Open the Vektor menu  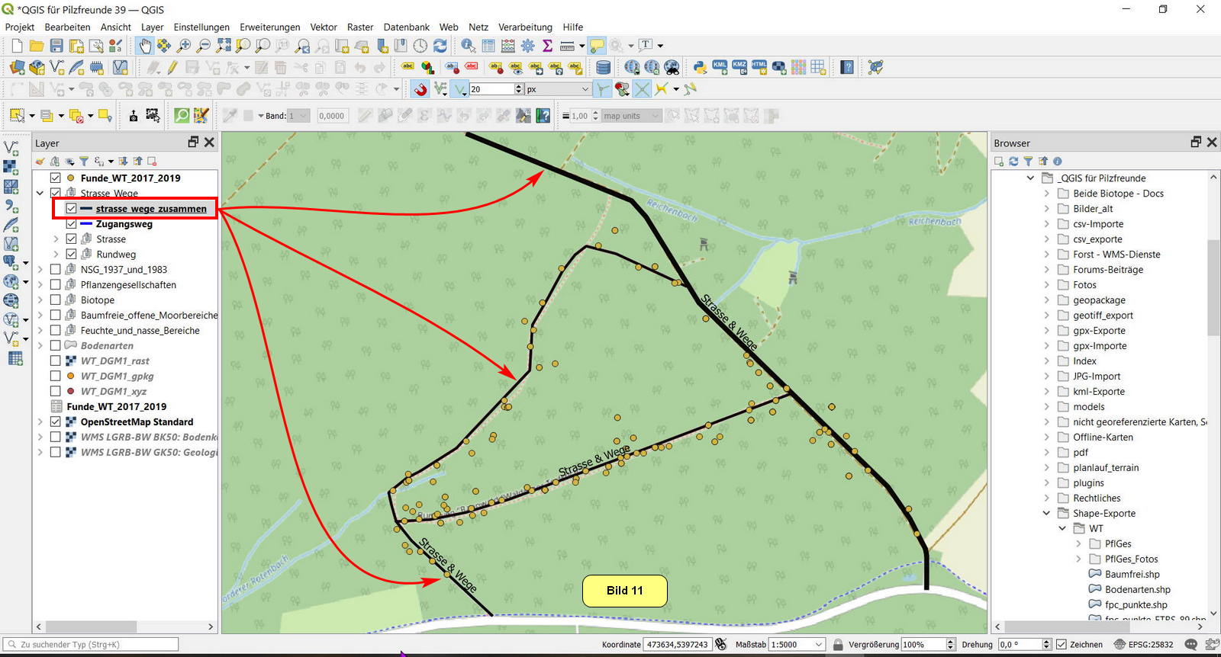point(323,27)
